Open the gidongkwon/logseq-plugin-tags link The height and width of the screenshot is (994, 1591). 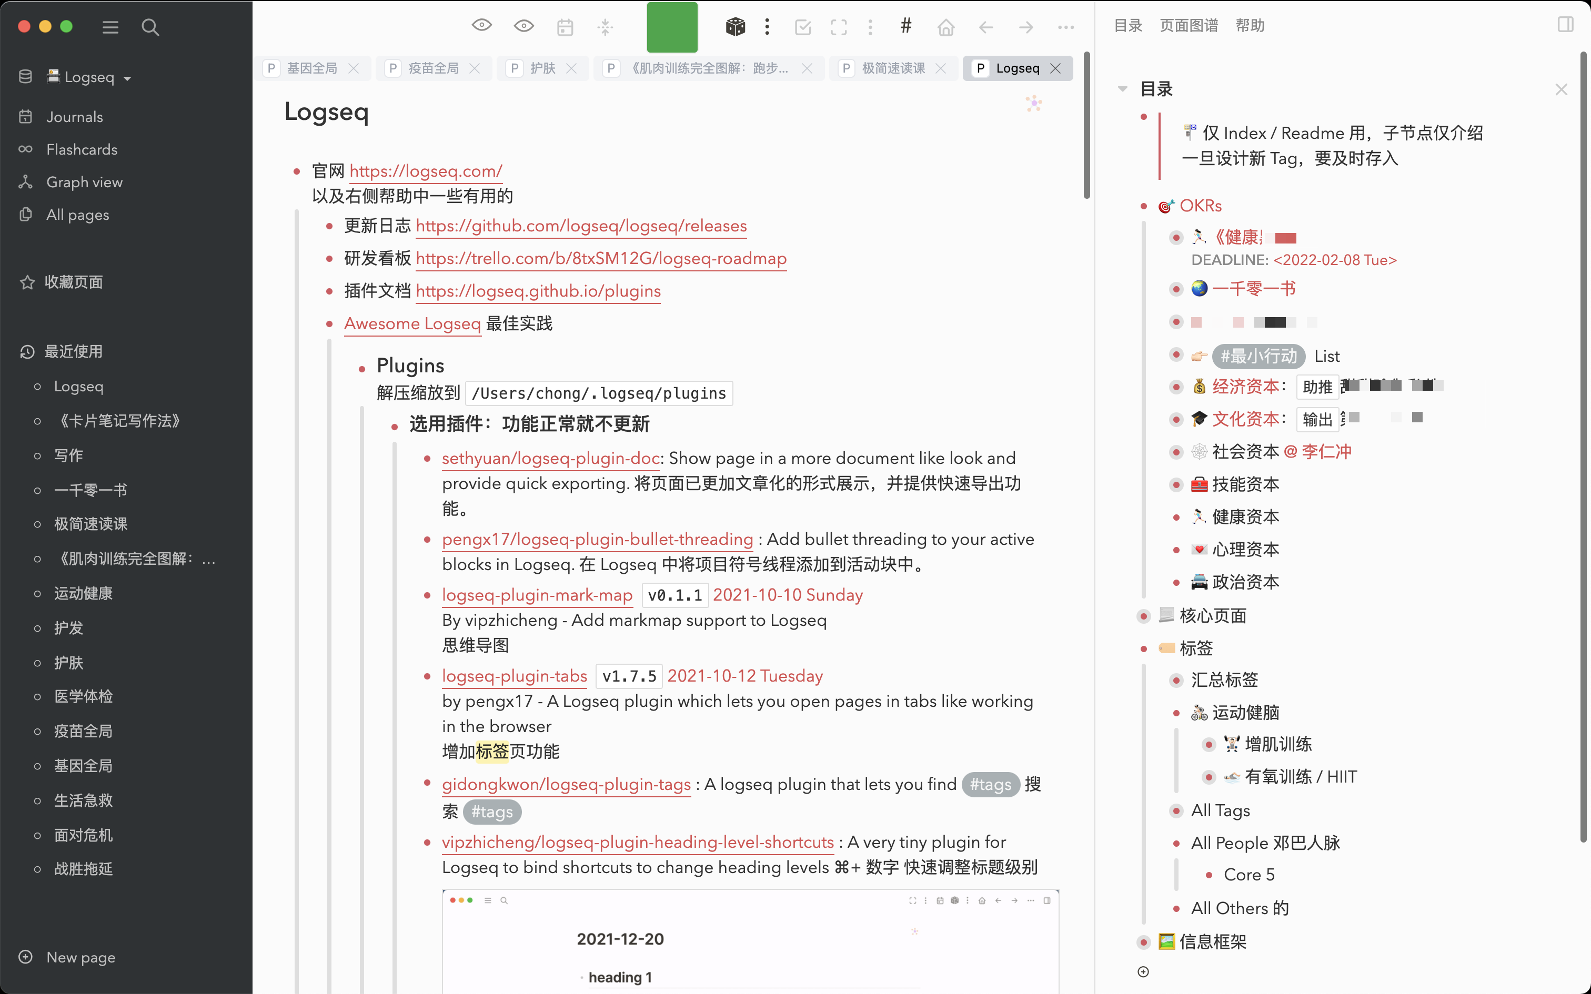click(x=566, y=784)
